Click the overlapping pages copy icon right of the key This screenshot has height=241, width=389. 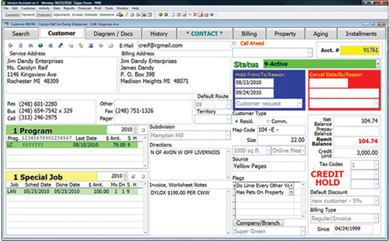click(x=71, y=46)
